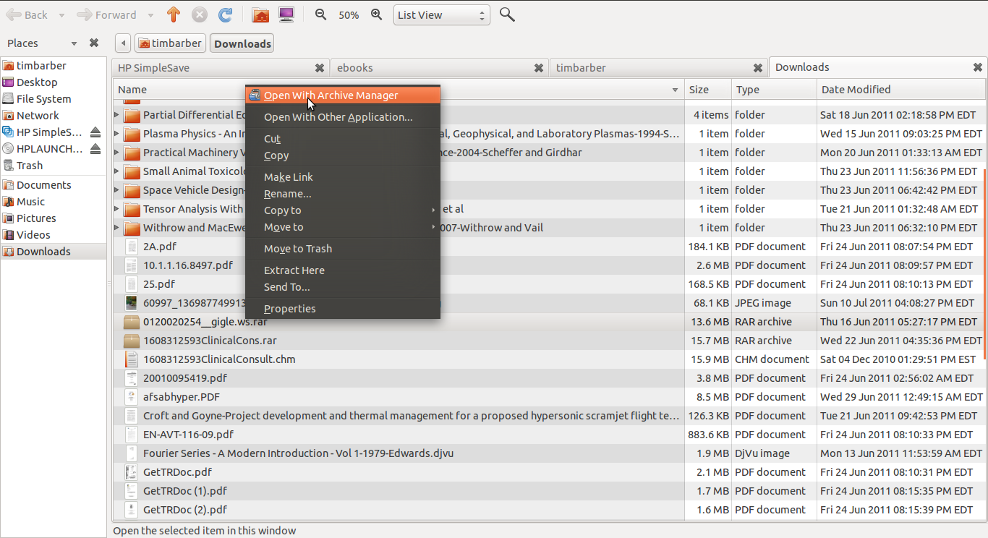The height and width of the screenshot is (538, 988).
Task: Open Properties from context menu
Action: 343,309
